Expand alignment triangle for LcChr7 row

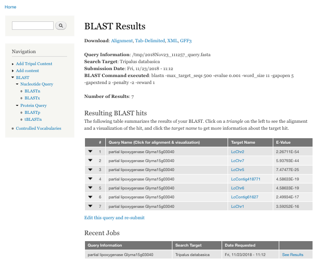pyautogui.click(x=90, y=161)
